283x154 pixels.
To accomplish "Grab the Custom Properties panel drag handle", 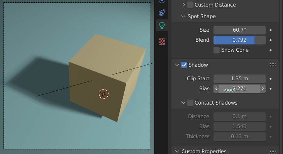I will click(x=273, y=151).
